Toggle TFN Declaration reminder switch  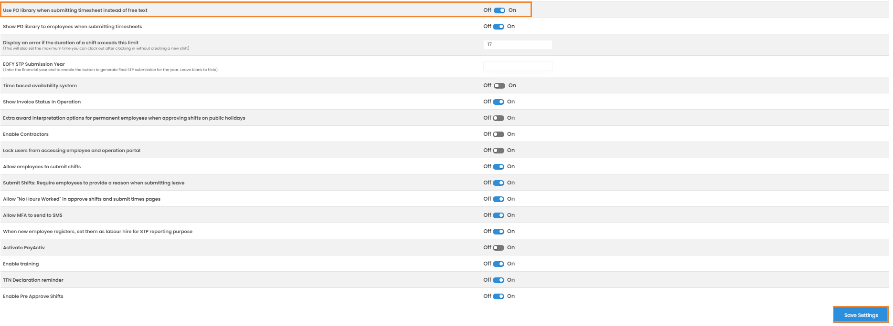tap(499, 280)
